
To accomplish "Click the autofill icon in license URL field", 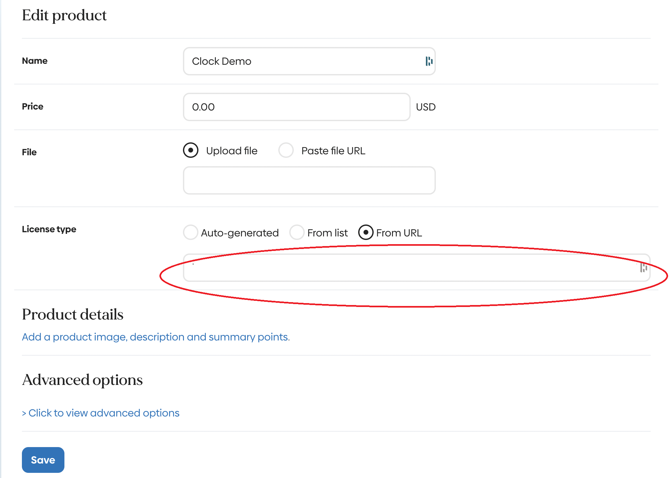I will tap(643, 267).
